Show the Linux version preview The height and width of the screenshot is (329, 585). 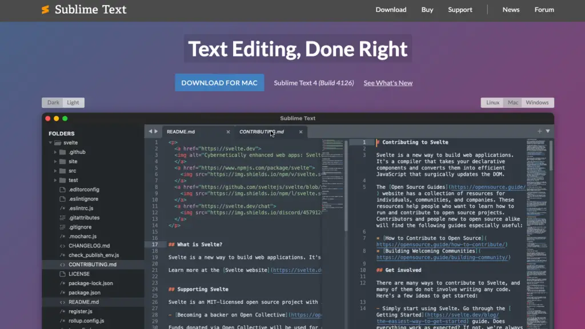pos(492,102)
